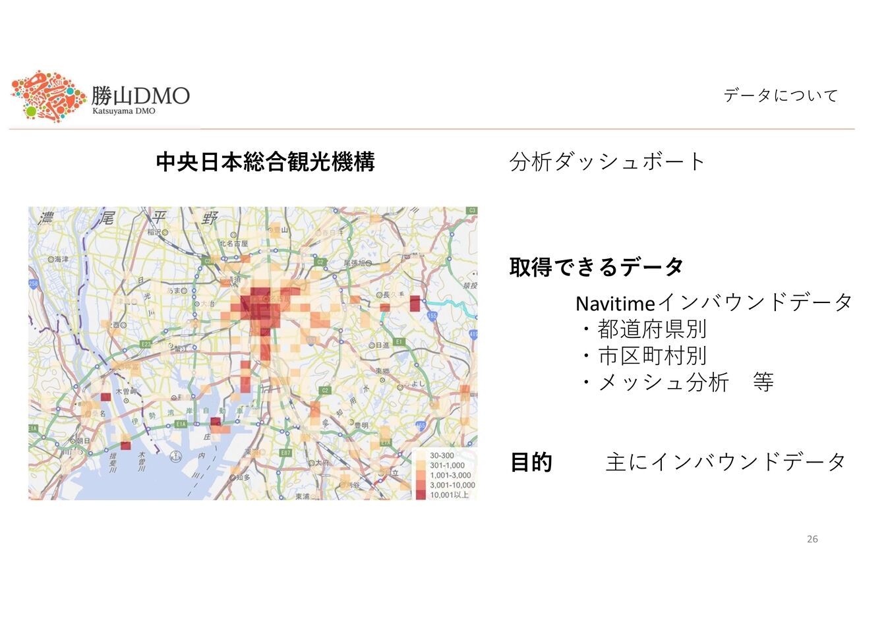Click the E87 road marker on the map
This screenshot has height=626, width=886.
coord(285,453)
